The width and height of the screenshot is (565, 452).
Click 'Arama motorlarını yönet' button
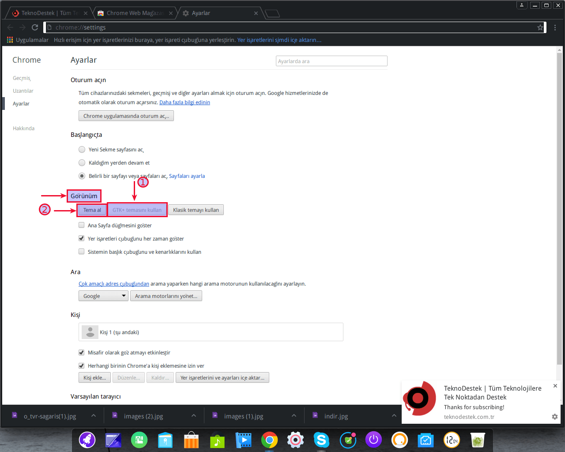166,296
